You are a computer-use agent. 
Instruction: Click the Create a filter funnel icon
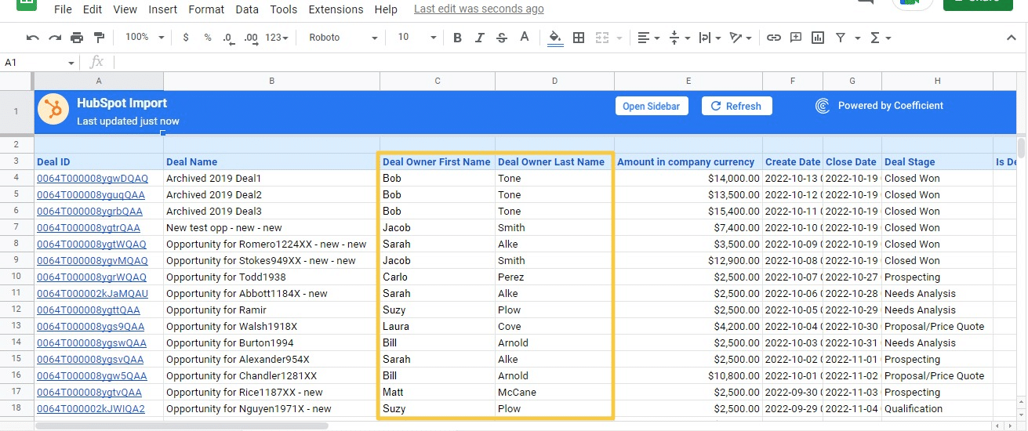[841, 38]
